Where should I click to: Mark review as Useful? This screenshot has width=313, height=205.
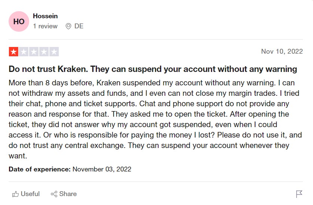pyautogui.click(x=26, y=194)
